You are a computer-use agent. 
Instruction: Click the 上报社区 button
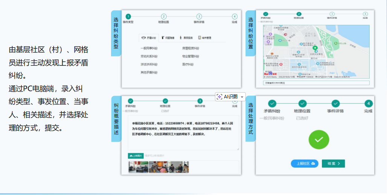click(305, 164)
